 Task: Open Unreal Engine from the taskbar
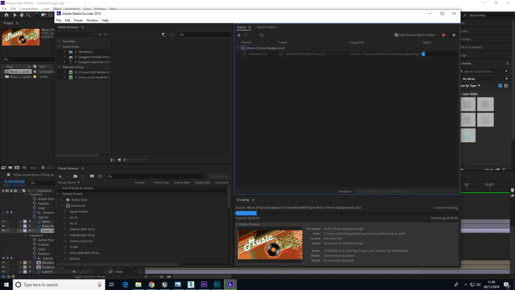(x=165, y=285)
